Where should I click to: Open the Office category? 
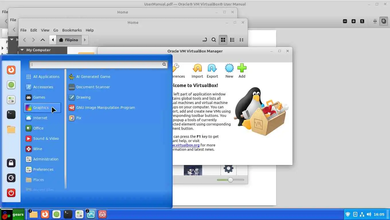click(42, 128)
